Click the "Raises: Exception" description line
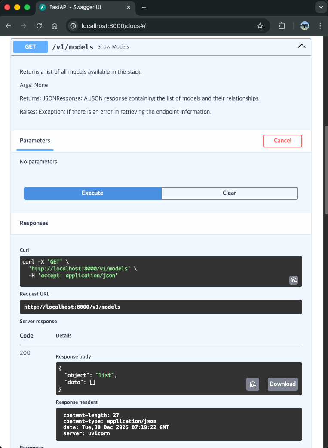 [116, 112]
